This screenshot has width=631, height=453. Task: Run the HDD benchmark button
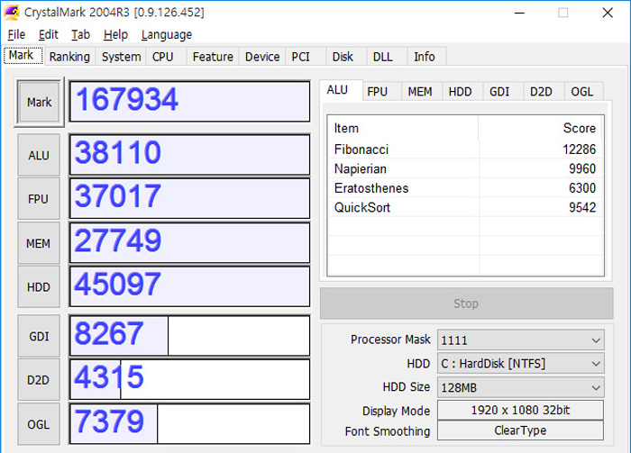[x=39, y=287]
